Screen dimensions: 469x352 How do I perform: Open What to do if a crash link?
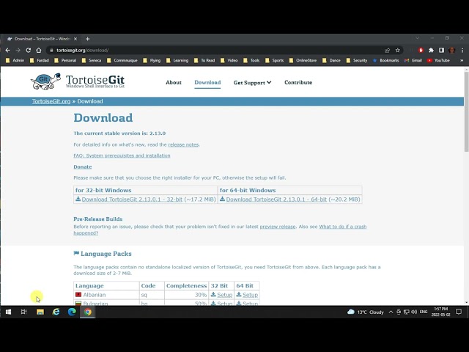click(x=342, y=227)
